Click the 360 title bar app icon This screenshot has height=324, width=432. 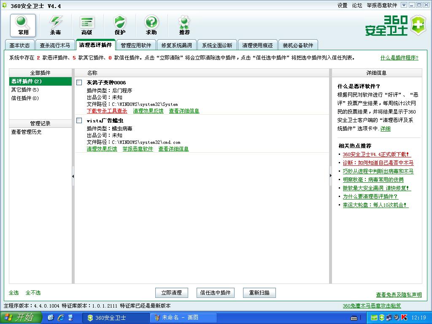click(4, 5)
